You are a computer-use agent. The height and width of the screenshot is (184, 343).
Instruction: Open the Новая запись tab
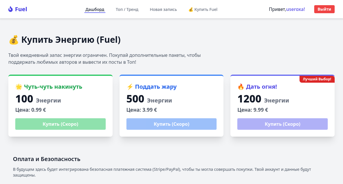(x=163, y=9)
